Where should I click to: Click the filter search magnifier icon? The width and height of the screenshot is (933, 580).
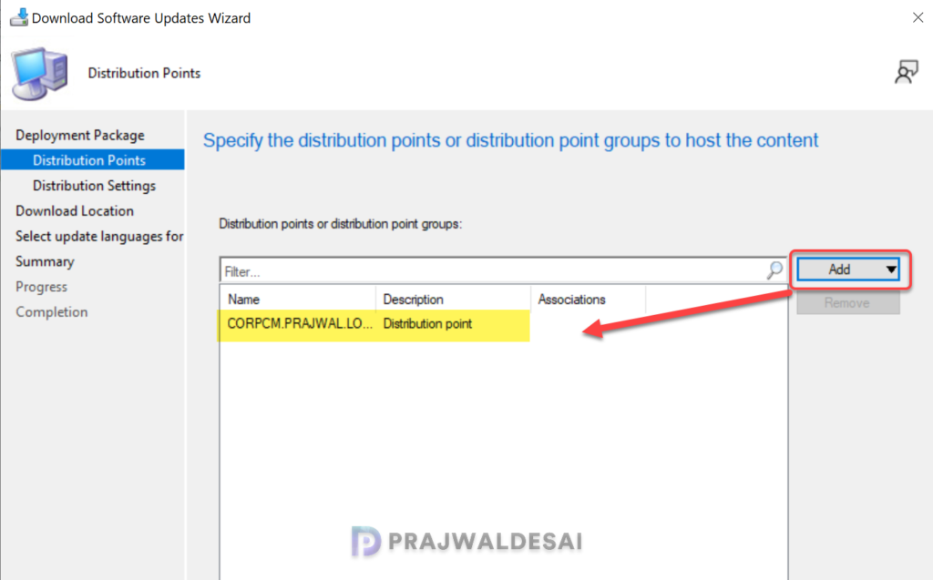[774, 270]
